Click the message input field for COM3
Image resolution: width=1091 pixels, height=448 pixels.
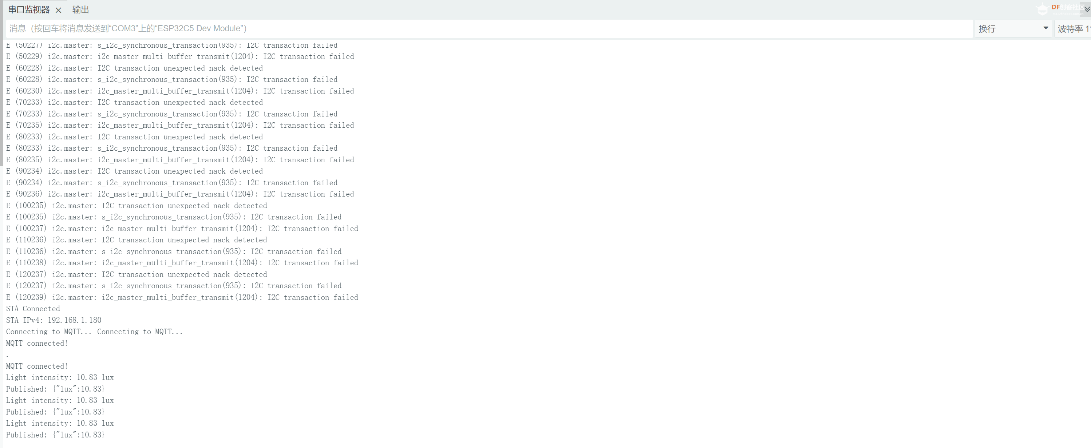click(487, 28)
